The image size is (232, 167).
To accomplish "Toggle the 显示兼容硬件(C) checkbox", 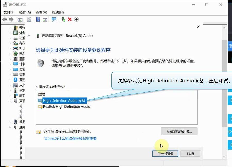I will pyautogui.click(x=37, y=86).
